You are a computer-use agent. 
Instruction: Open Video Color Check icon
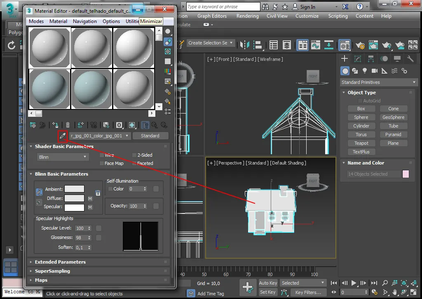[168, 71]
